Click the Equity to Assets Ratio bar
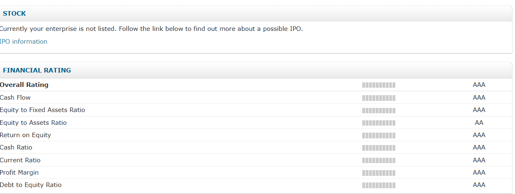This screenshot has height=194, width=515. tap(378, 123)
